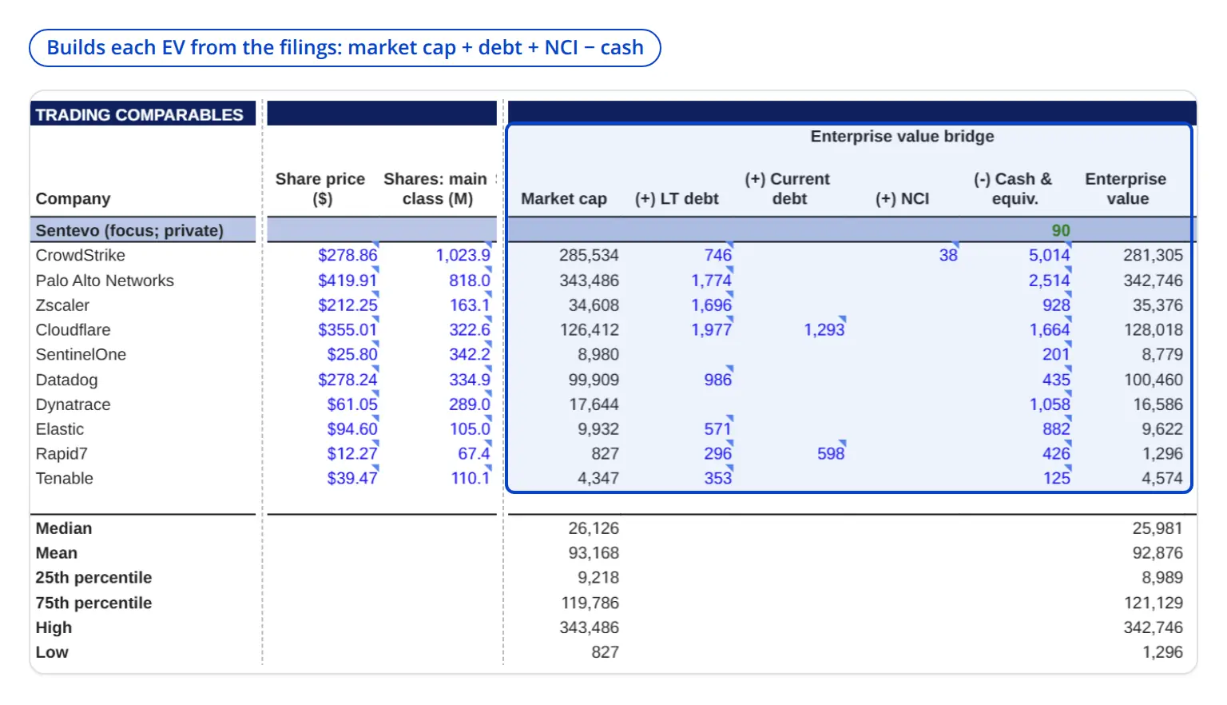Select the "25th percentile" row label
Viewport: 1227px width, 705px height.
click(93, 578)
